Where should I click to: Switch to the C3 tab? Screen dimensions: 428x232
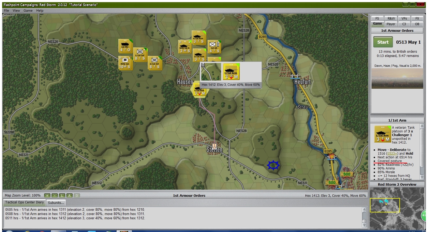click(404, 24)
